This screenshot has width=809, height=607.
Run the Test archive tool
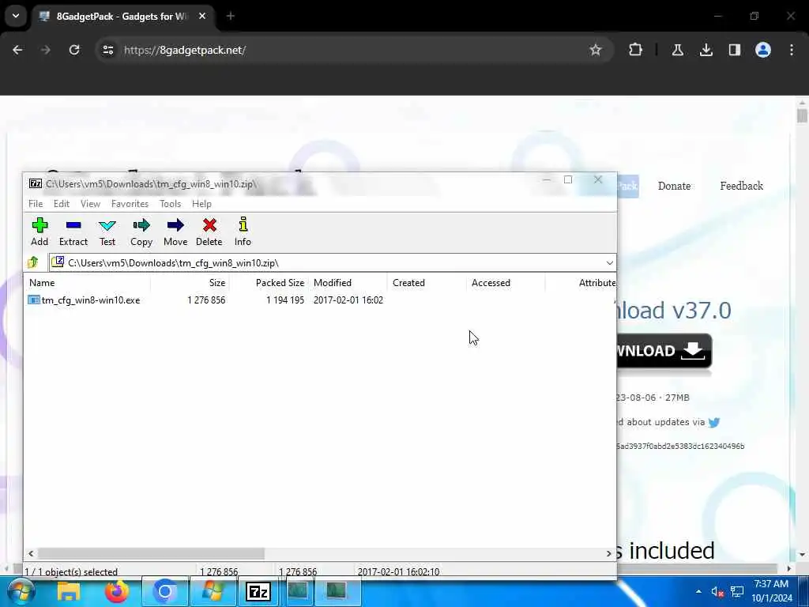pos(107,232)
